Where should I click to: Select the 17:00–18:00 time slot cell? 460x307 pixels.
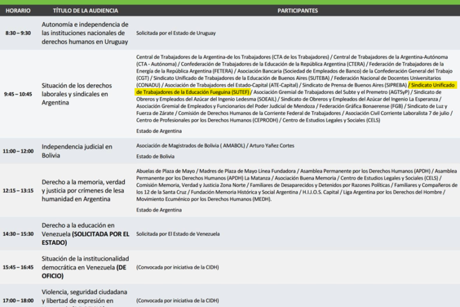(x=19, y=300)
